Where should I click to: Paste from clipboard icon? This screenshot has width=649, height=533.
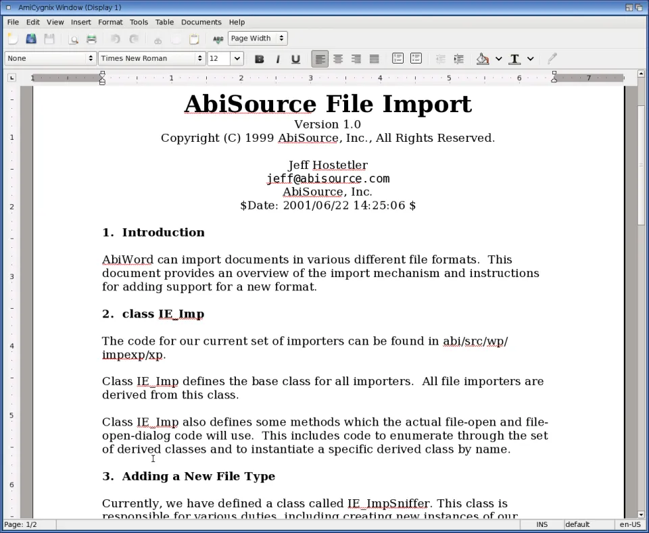[194, 39]
